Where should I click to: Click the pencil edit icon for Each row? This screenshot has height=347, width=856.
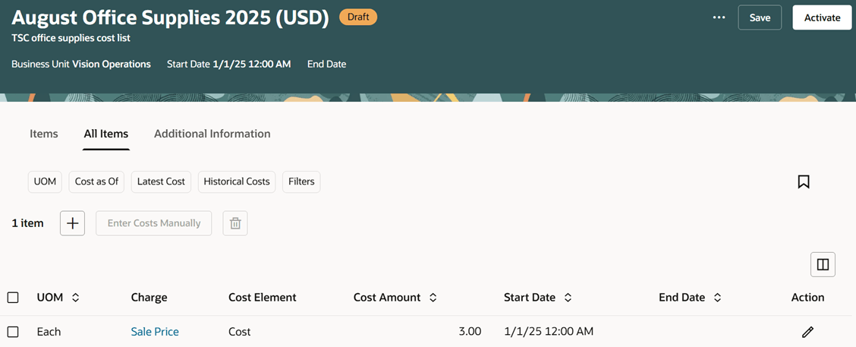point(807,332)
